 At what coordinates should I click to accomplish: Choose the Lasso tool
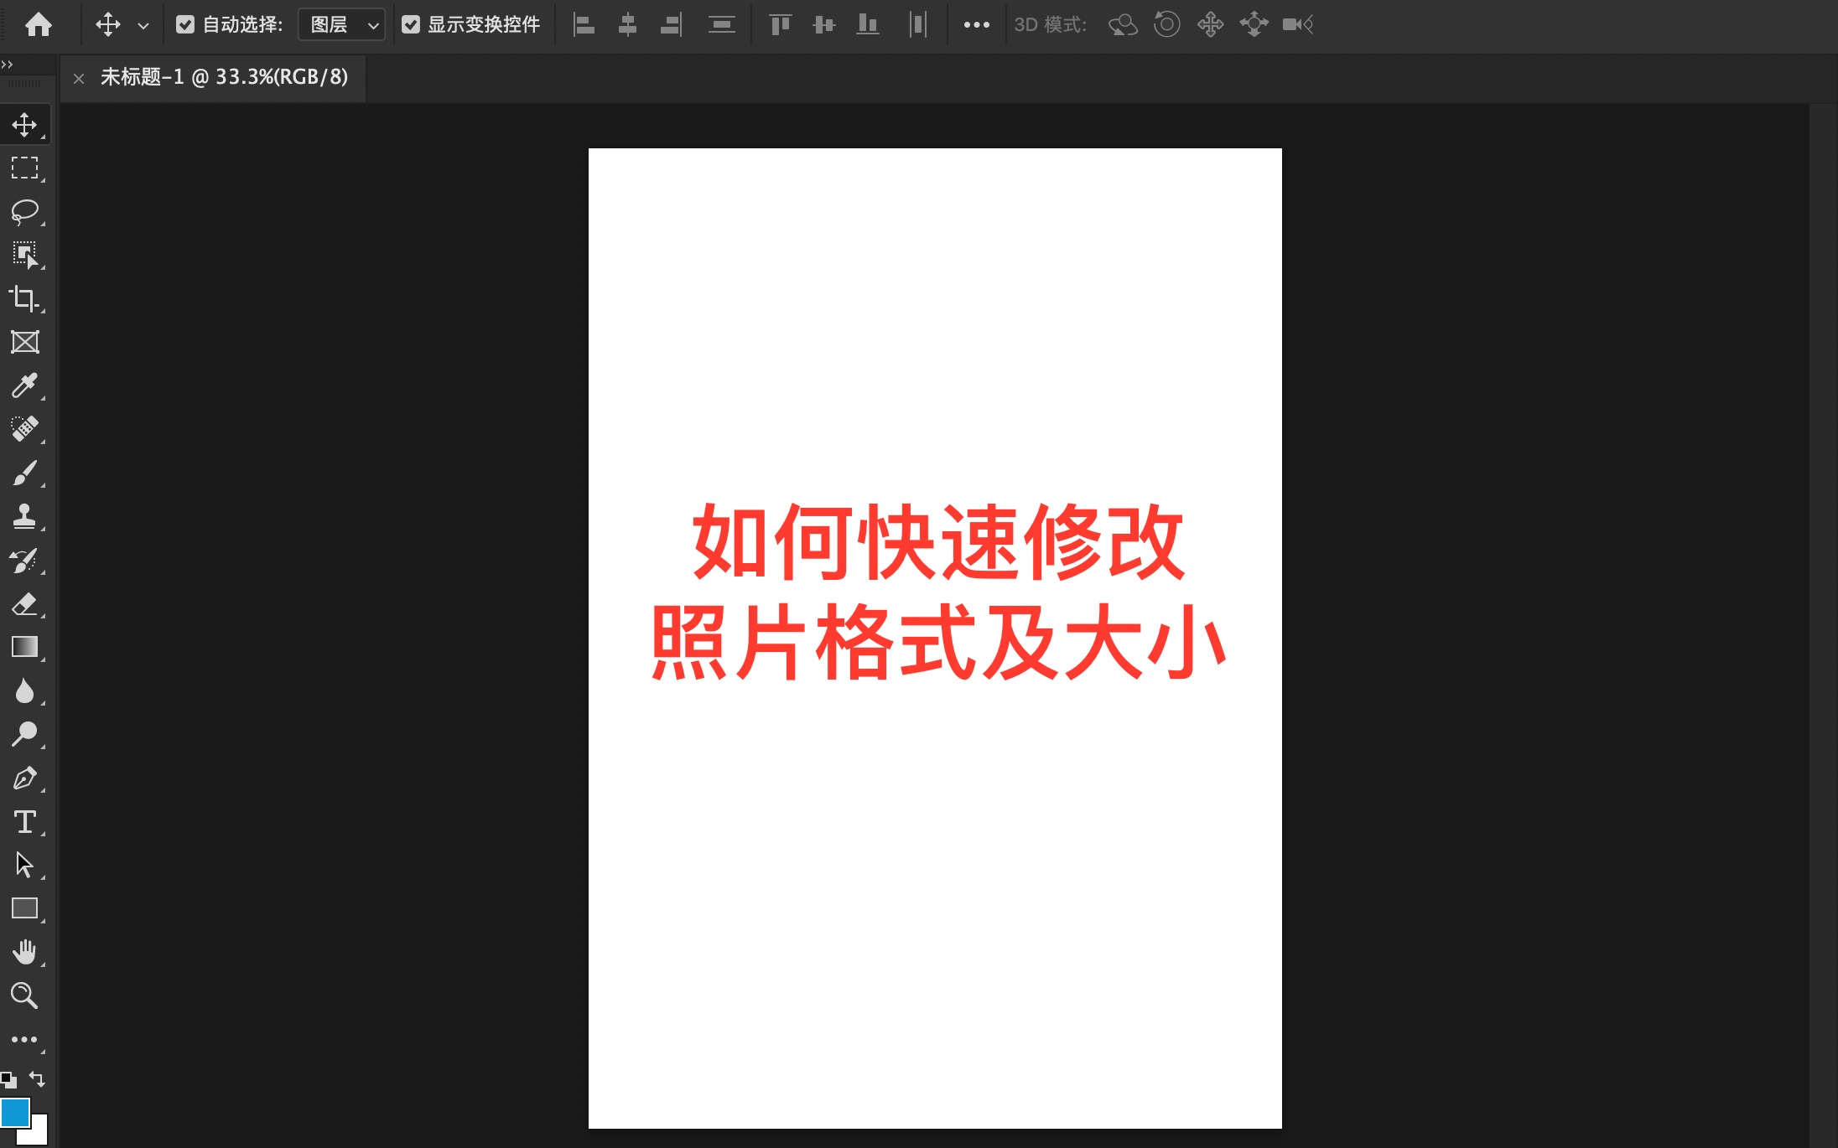(25, 211)
